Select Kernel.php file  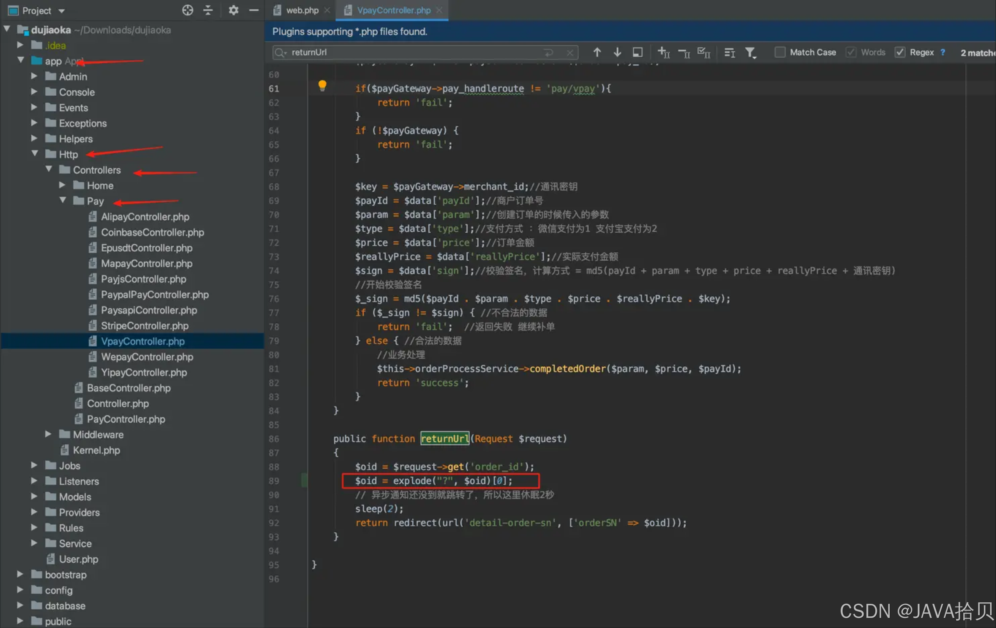pos(97,450)
